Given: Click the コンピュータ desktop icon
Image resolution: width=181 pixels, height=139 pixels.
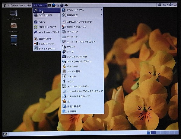Looking at the screenshot, I should point(14,15).
